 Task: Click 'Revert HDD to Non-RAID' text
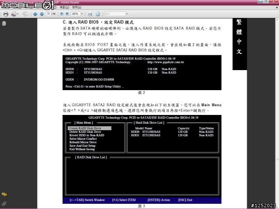pos(87,135)
